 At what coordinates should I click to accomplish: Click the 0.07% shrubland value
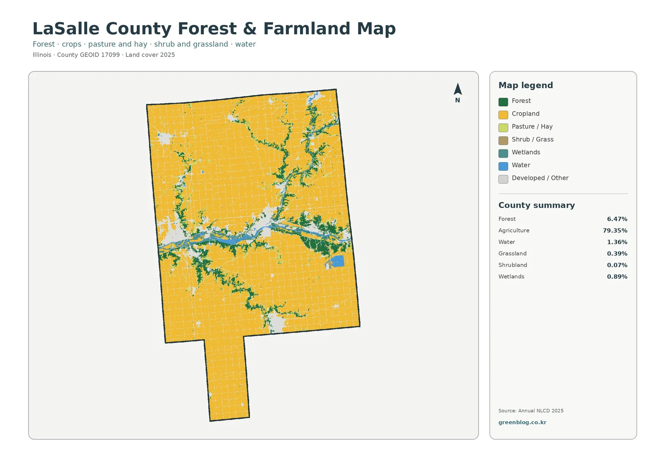tap(617, 265)
